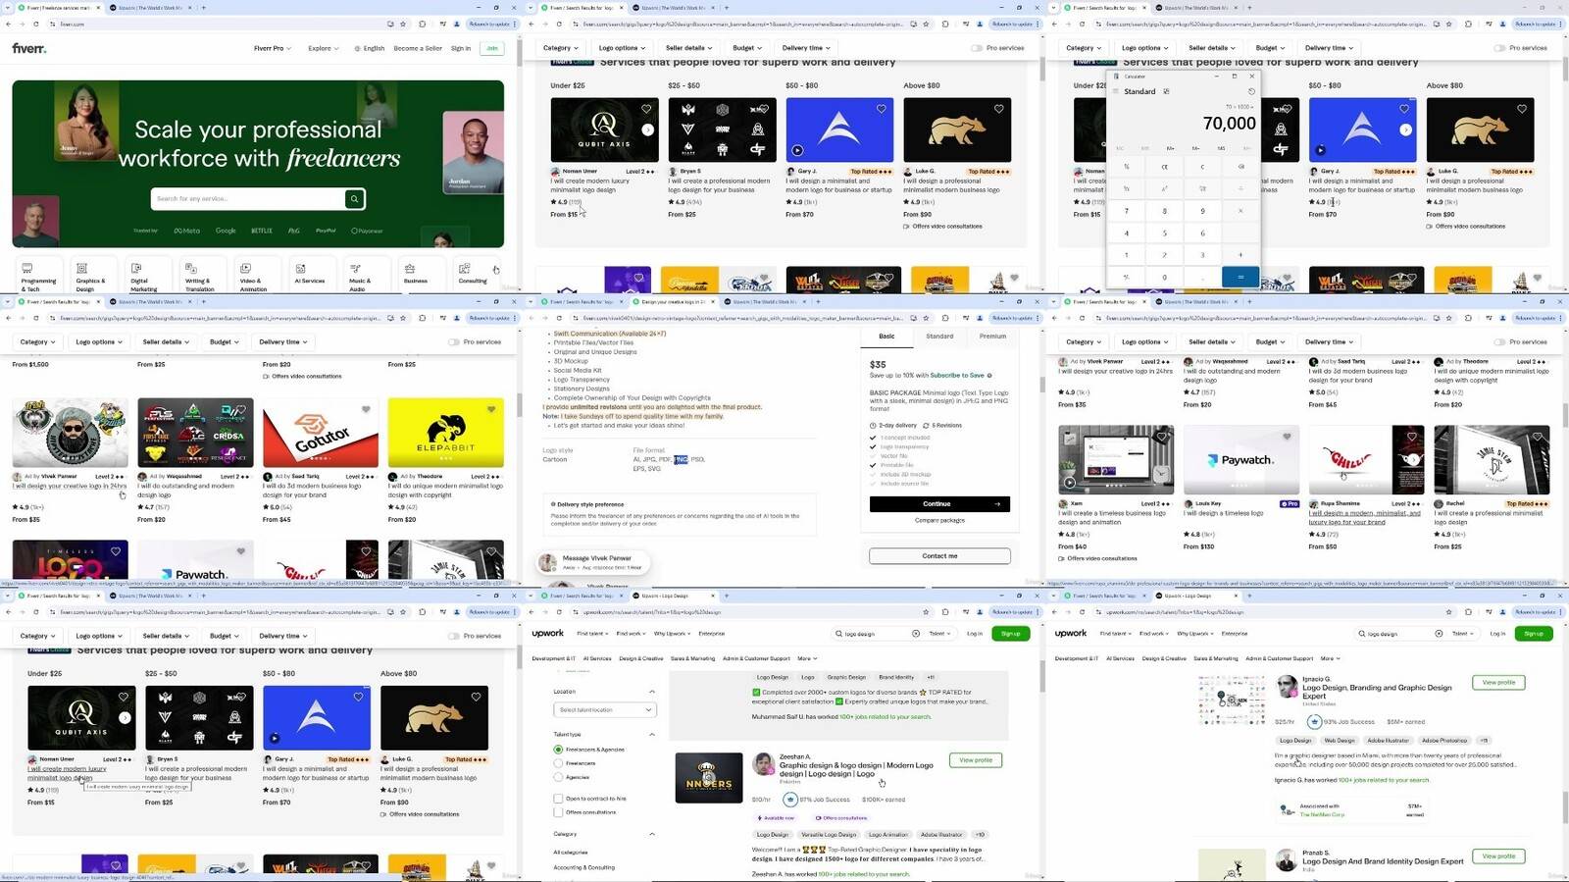Image resolution: width=1569 pixels, height=882 pixels.
Task: Calculator: open the hamburger navigation menu
Action: tap(1116, 91)
